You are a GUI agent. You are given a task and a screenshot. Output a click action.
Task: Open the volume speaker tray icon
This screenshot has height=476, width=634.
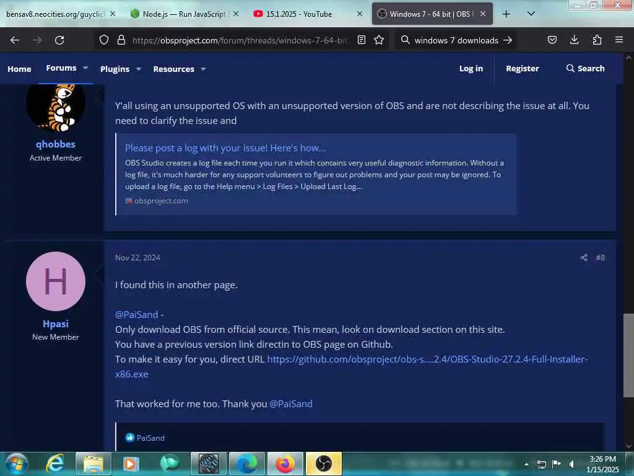571,464
